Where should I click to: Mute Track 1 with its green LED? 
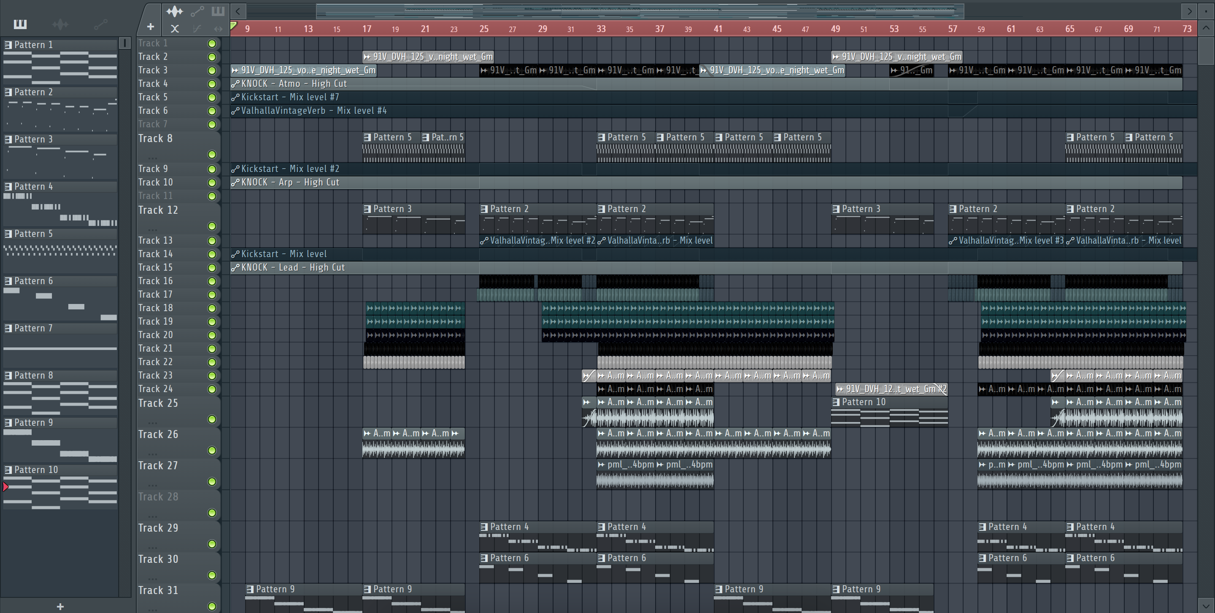(x=212, y=43)
